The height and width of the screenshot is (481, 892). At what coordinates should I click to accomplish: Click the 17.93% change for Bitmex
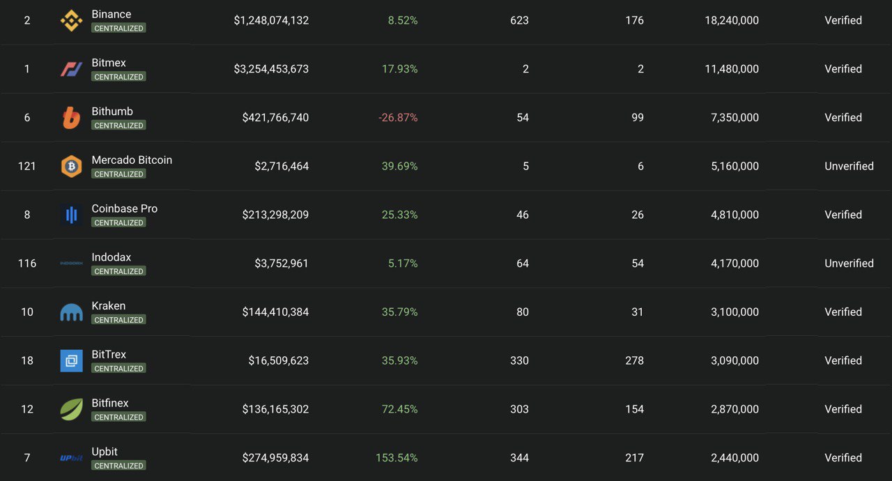[400, 69]
